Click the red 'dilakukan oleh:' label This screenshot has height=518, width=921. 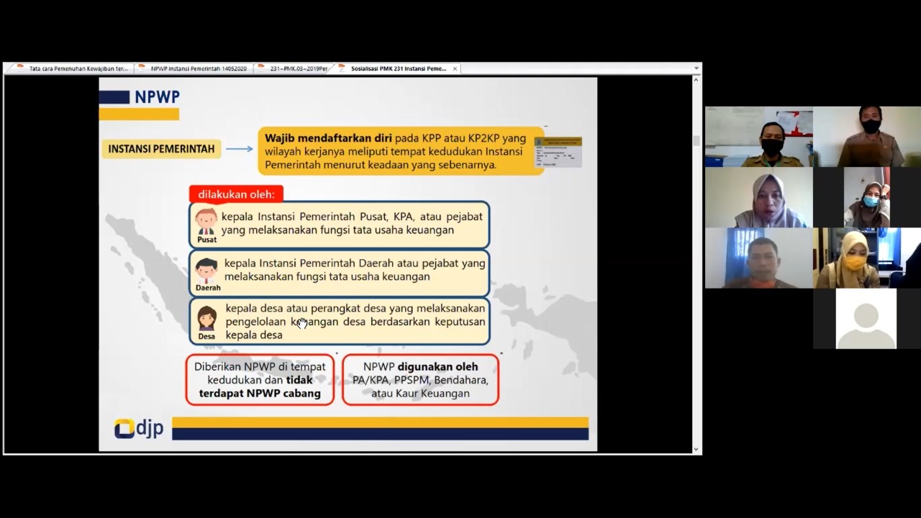(x=236, y=194)
